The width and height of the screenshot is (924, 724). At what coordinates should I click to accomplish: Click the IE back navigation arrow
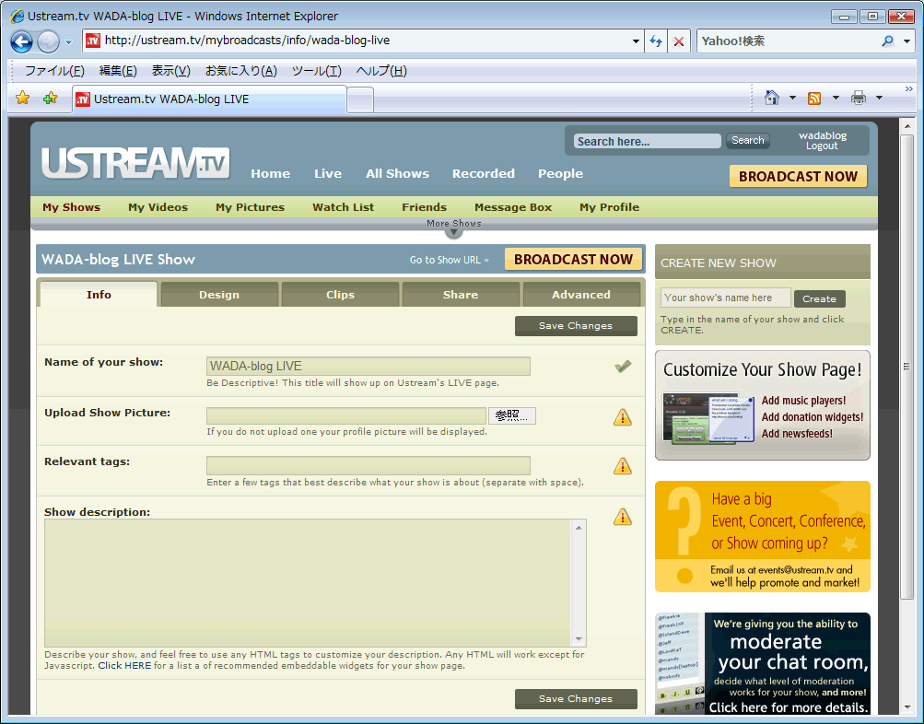pos(22,41)
